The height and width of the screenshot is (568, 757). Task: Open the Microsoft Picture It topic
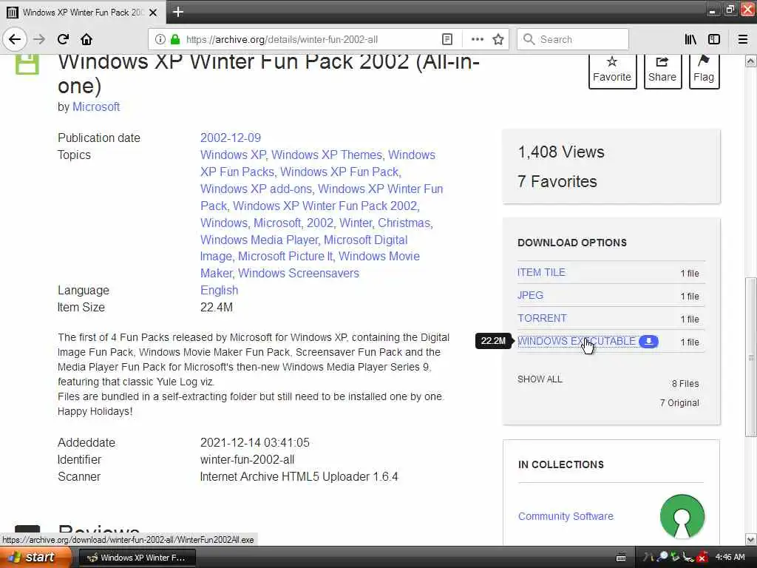pos(285,257)
